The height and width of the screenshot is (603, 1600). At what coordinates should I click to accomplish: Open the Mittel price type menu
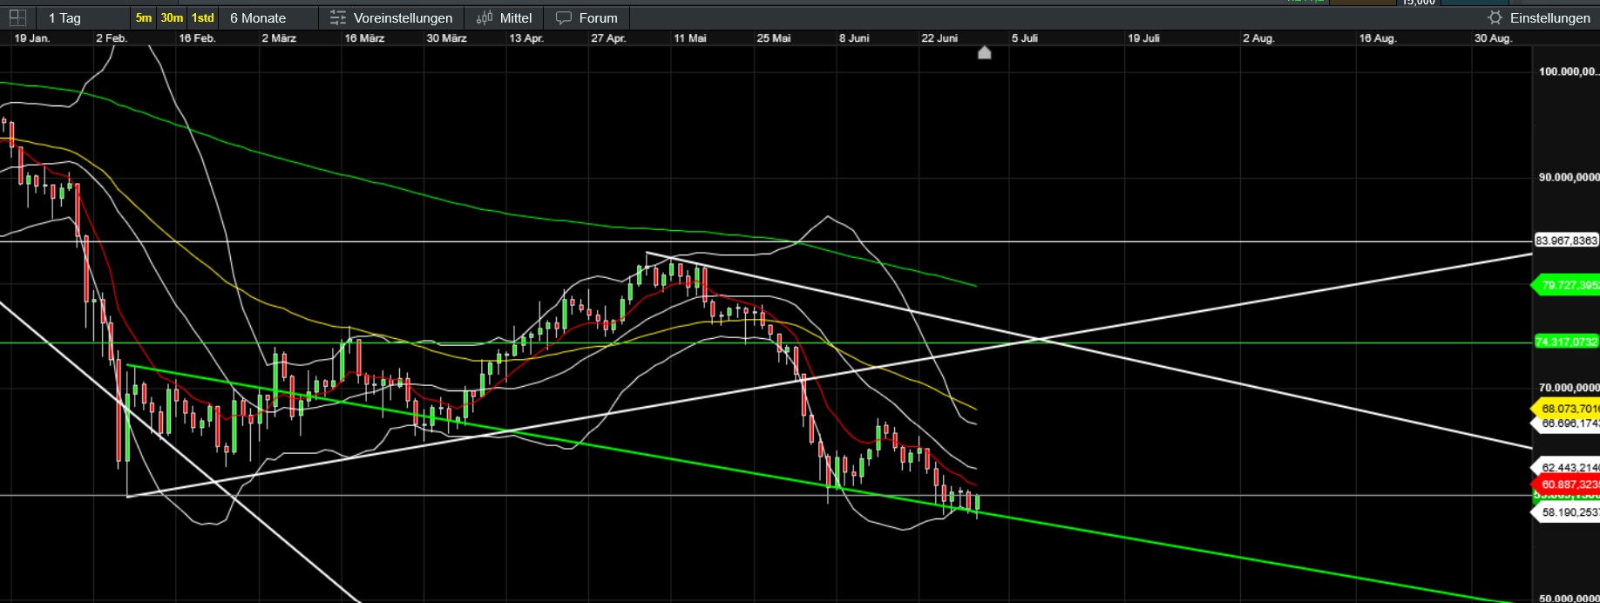tap(505, 17)
